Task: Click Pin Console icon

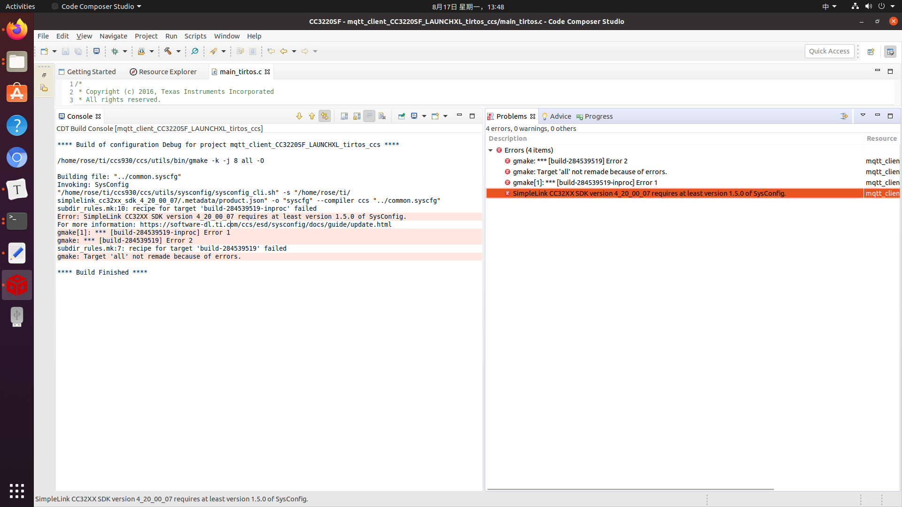Action: (x=401, y=116)
